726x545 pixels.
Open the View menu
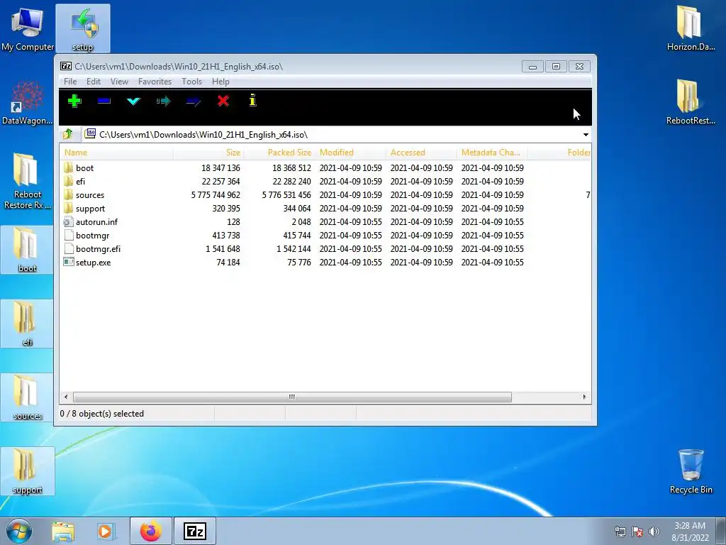pyautogui.click(x=119, y=82)
